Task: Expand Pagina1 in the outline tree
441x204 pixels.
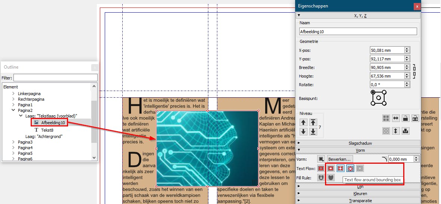Action: coord(13,105)
